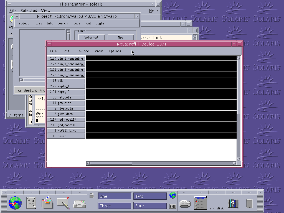
Task: Open the text note editor icon
Action: (63, 203)
